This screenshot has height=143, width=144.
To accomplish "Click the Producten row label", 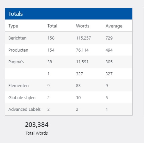I will point(18,50).
